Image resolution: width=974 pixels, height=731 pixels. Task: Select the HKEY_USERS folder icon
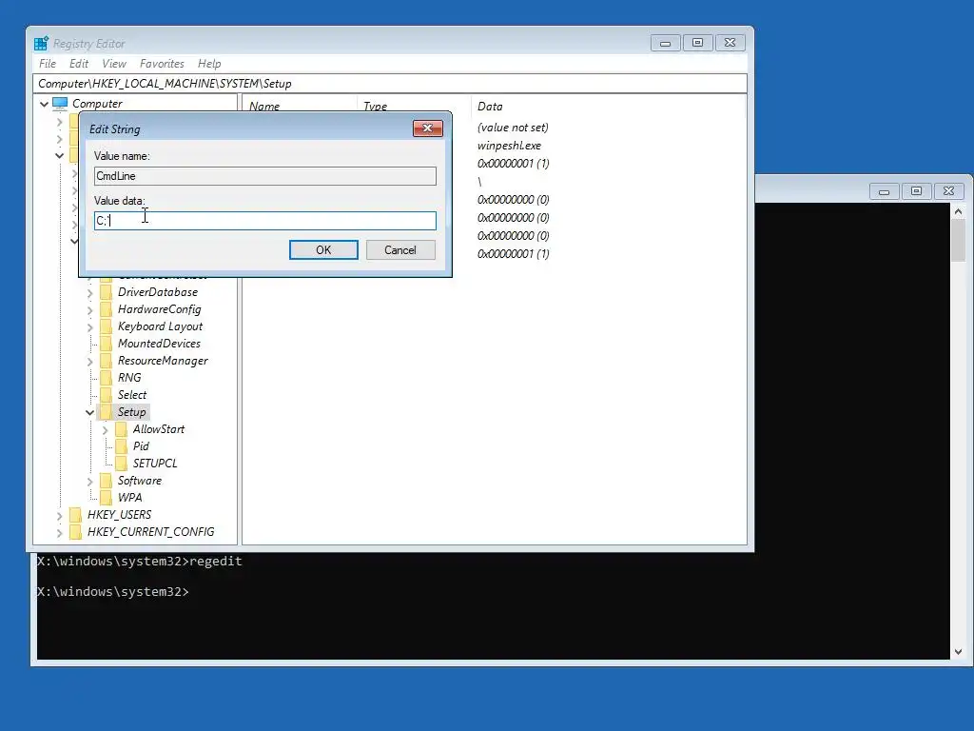click(x=76, y=515)
